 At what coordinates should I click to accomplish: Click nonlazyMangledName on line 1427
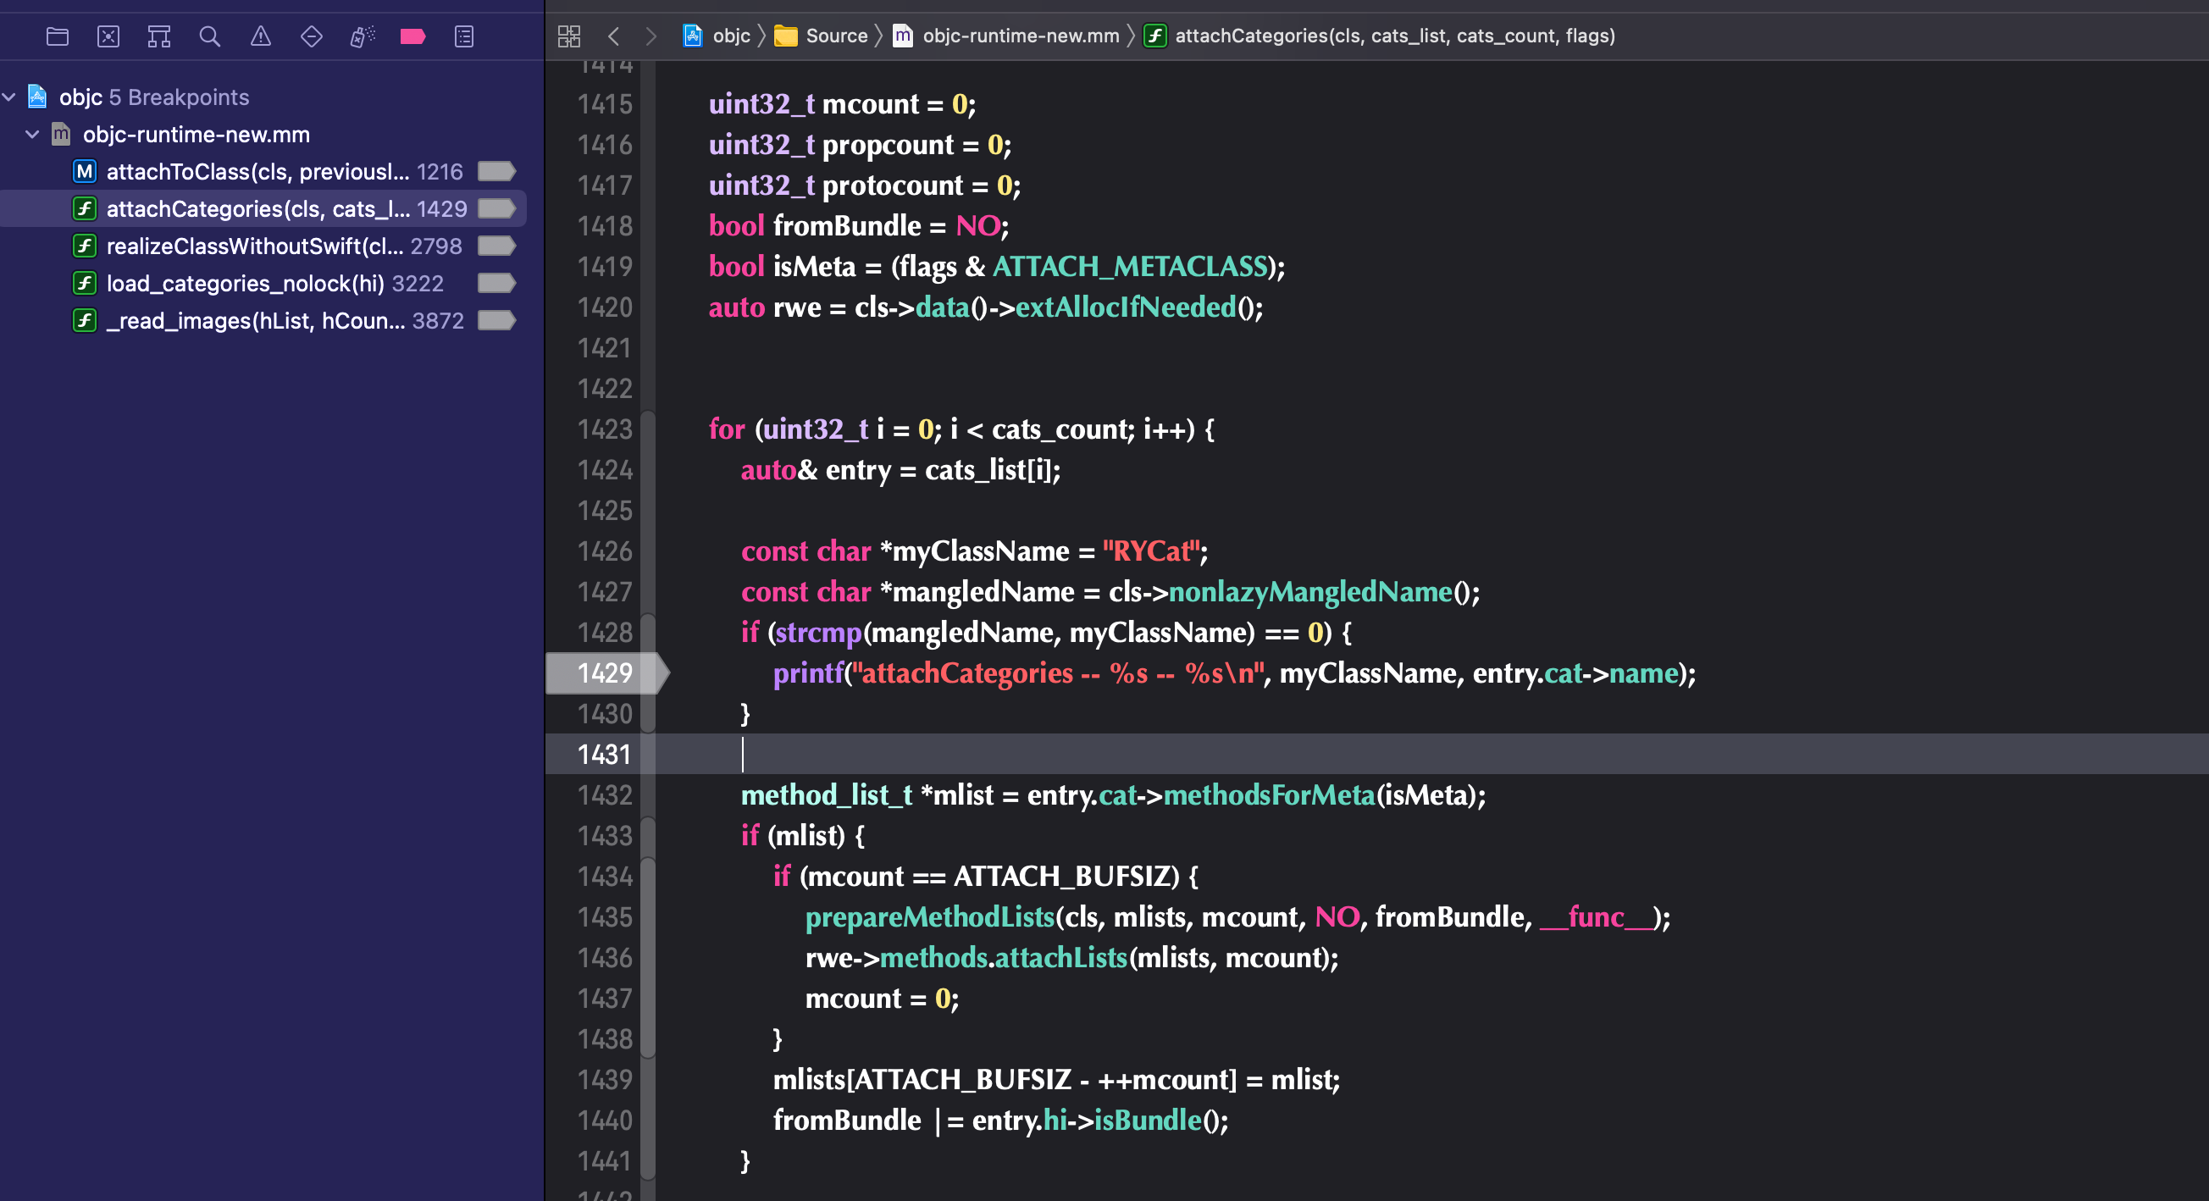click(x=1310, y=591)
